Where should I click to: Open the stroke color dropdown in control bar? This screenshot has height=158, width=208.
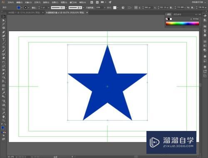[28, 8]
